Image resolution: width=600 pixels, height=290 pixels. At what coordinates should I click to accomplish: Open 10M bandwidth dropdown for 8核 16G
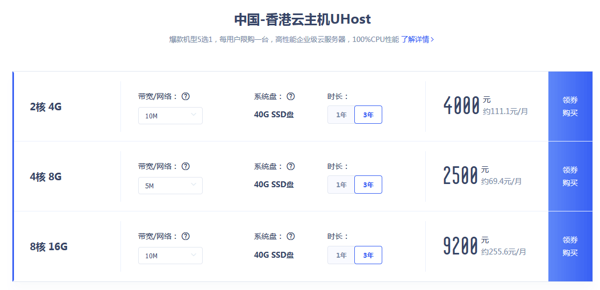pos(170,256)
